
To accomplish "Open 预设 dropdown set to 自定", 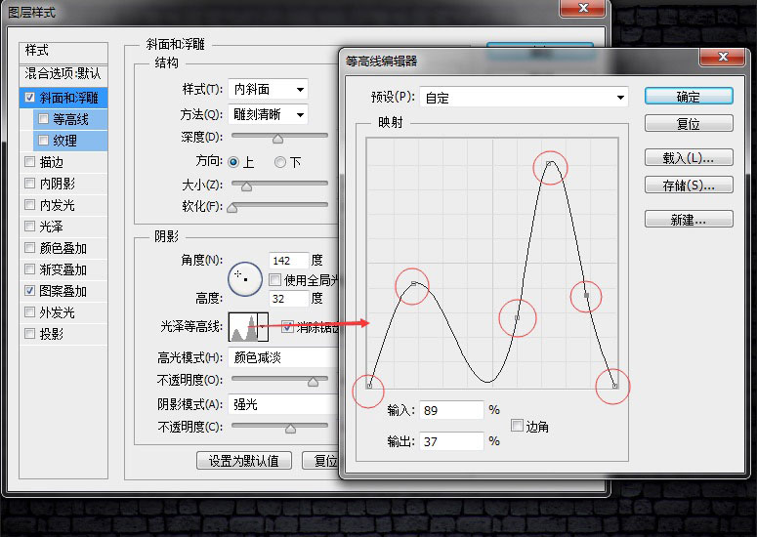I will (x=524, y=98).
